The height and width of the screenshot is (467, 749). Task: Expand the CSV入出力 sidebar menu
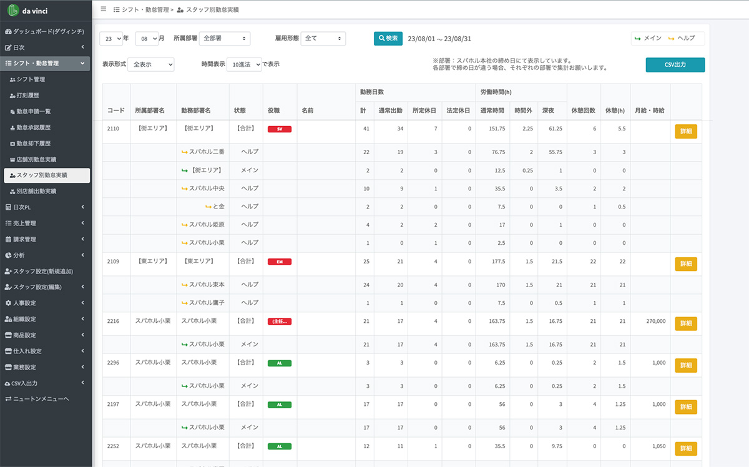pos(46,383)
